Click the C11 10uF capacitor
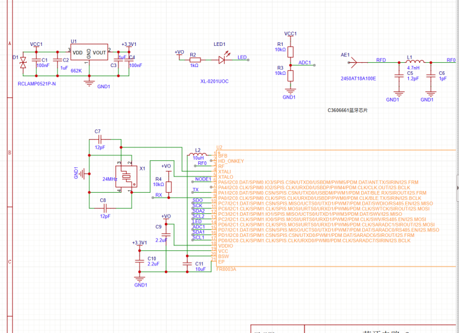 click(x=185, y=264)
